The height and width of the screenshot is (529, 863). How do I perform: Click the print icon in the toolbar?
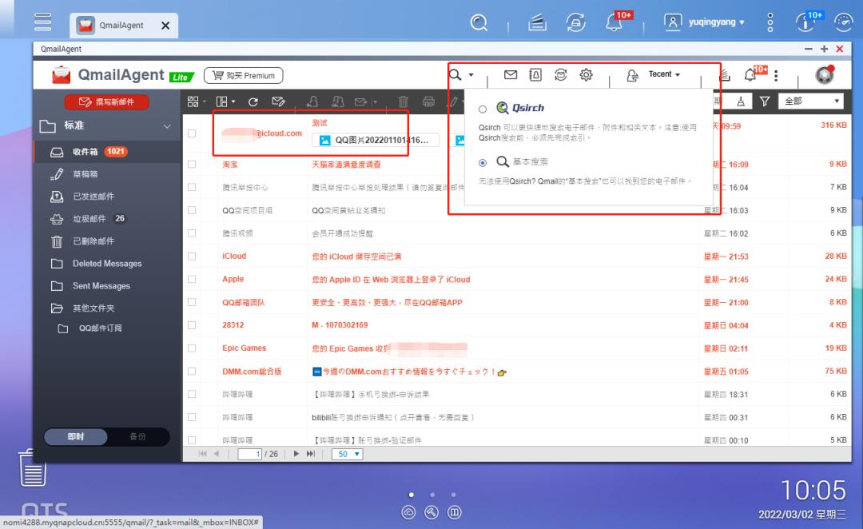429,101
